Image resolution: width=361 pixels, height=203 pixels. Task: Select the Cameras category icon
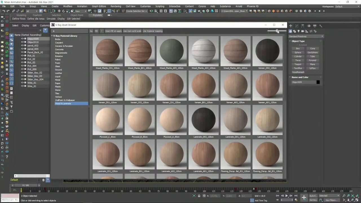point(303,31)
